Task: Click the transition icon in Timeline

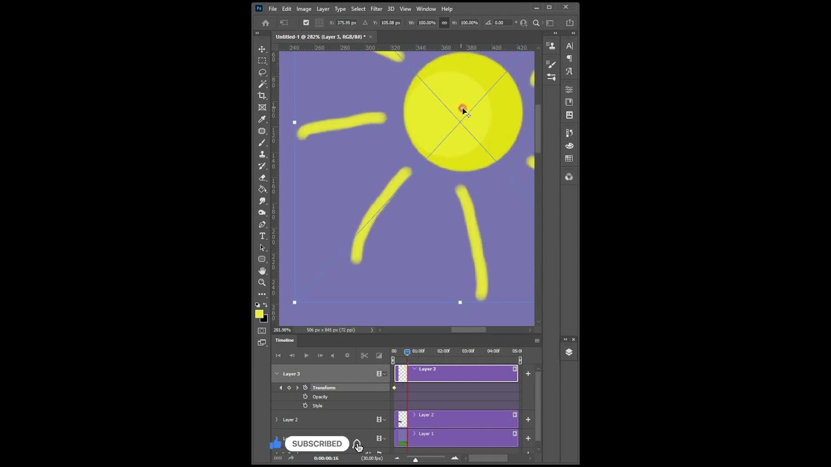Action: (x=379, y=355)
